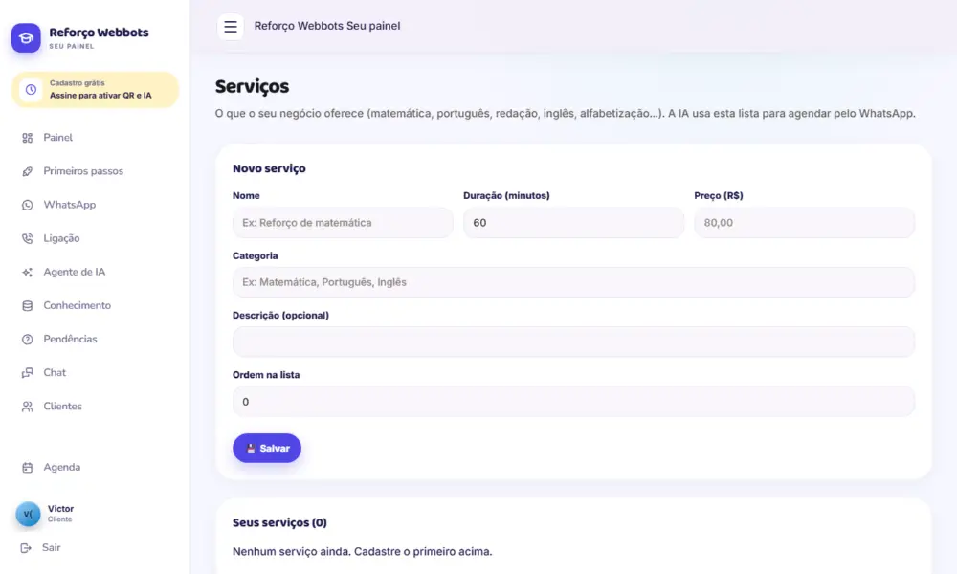
Task: Click the 'Novo serviço' card title
Action: click(269, 168)
